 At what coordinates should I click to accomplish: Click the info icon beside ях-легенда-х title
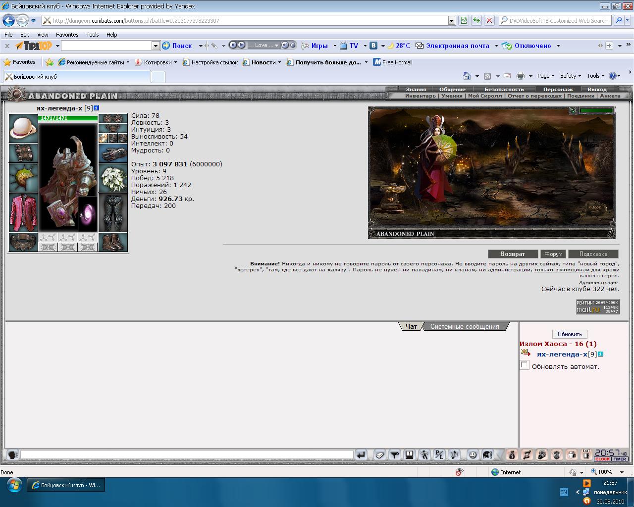[96, 107]
